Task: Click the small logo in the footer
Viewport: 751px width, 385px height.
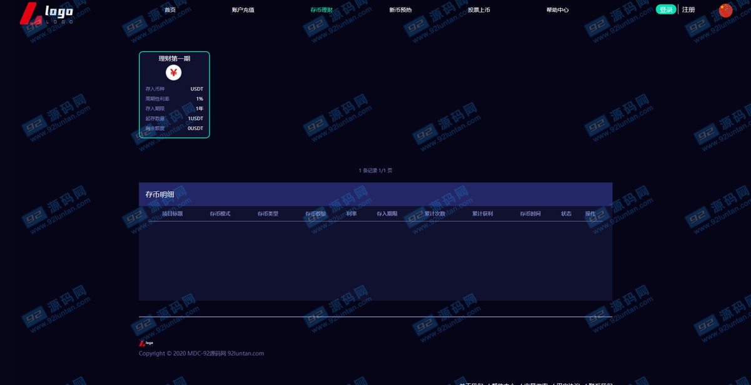Action: click(146, 343)
